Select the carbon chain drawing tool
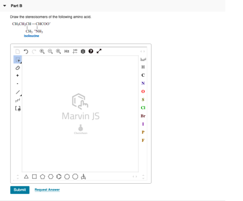Image resolution: width=243 pixels, height=201 pixels. 18,100
